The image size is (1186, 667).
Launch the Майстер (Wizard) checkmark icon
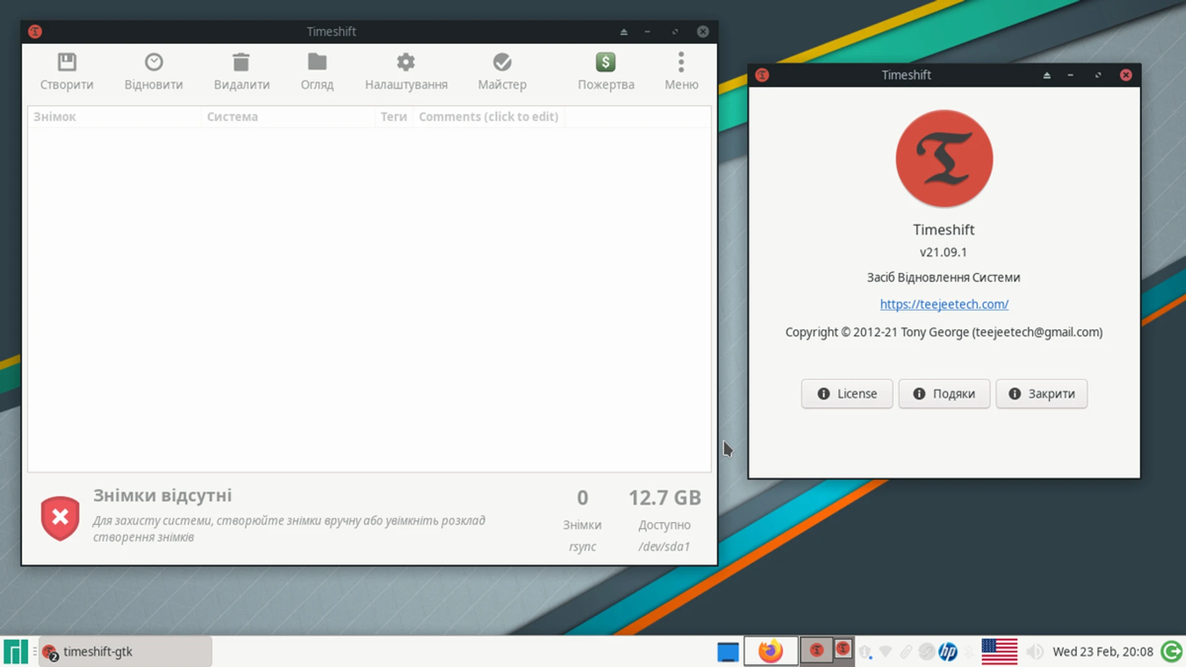502,62
